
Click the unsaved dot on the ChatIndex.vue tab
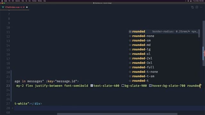[27, 7]
